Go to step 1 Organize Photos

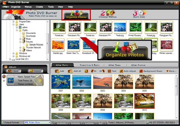point(76,15)
